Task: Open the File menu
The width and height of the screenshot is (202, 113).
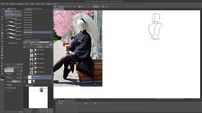Action: [x=3, y=4]
